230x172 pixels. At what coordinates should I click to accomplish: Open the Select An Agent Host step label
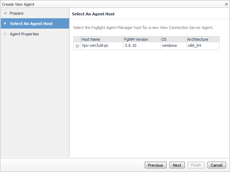(31, 24)
